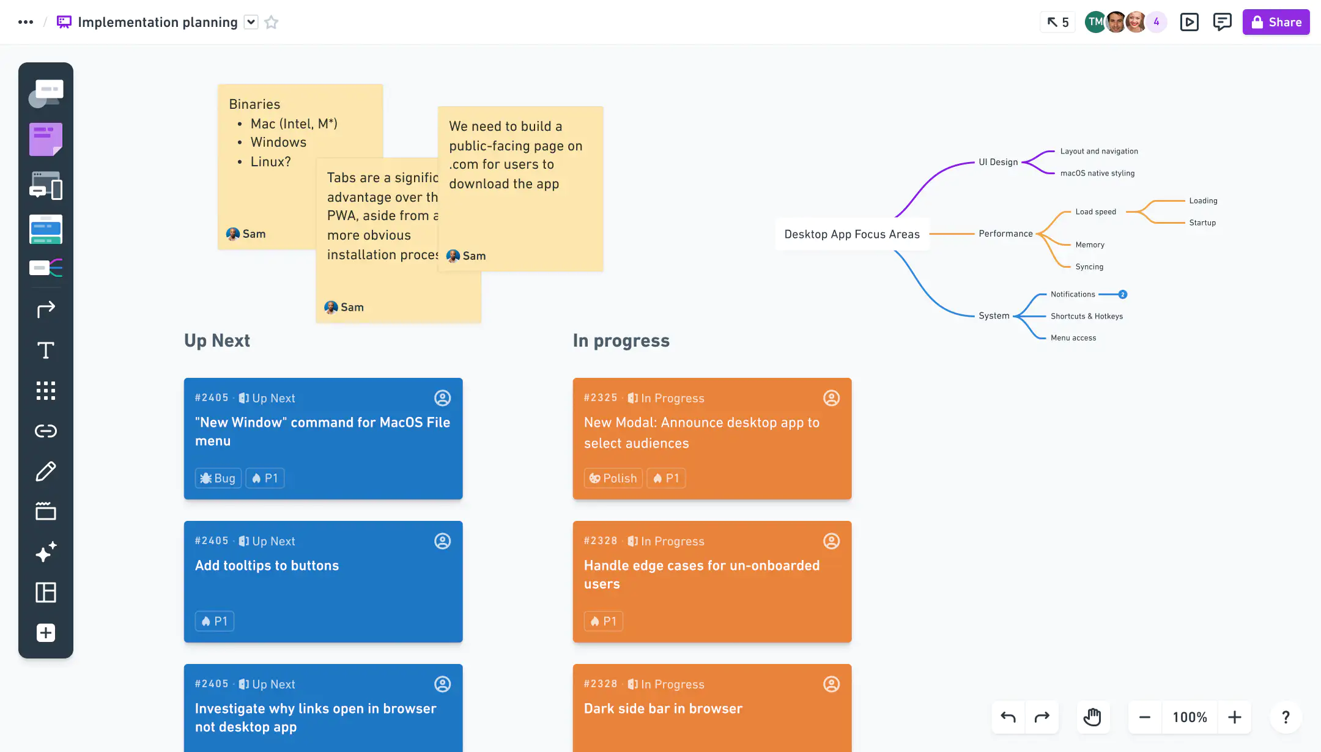Image resolution: width=1321 pixels, height=752 pixels.
Task: Toggle assignee on "Add tooltips to buttons" card
Action: tap(442, 541)
